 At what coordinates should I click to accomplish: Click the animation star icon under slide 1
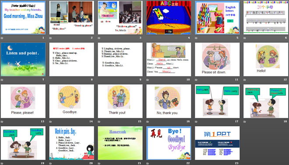(x=2, y=38)
